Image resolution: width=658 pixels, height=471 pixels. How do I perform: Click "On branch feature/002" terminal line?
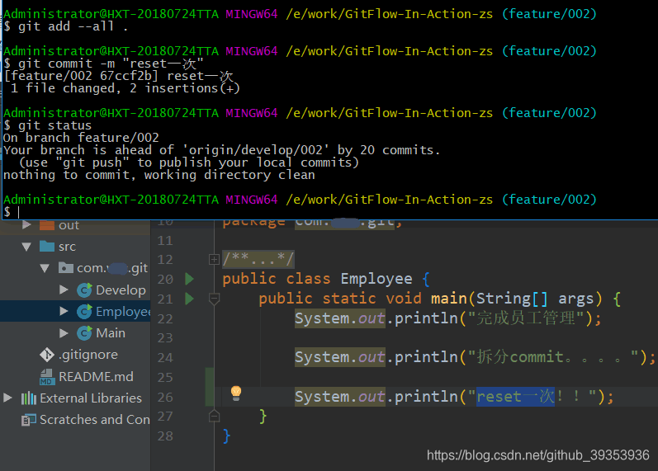click(81, 138)
